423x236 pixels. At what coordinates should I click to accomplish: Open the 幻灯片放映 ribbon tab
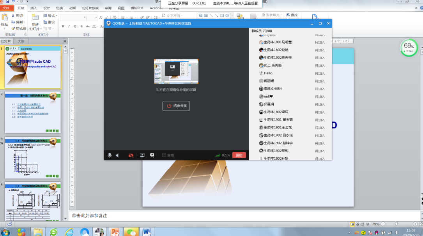[x=90, y=8]
